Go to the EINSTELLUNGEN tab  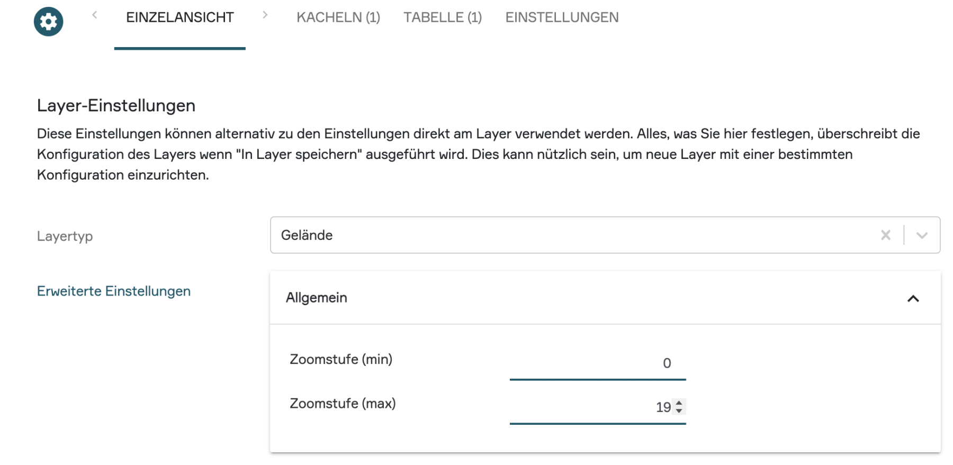tap(562, 17)
